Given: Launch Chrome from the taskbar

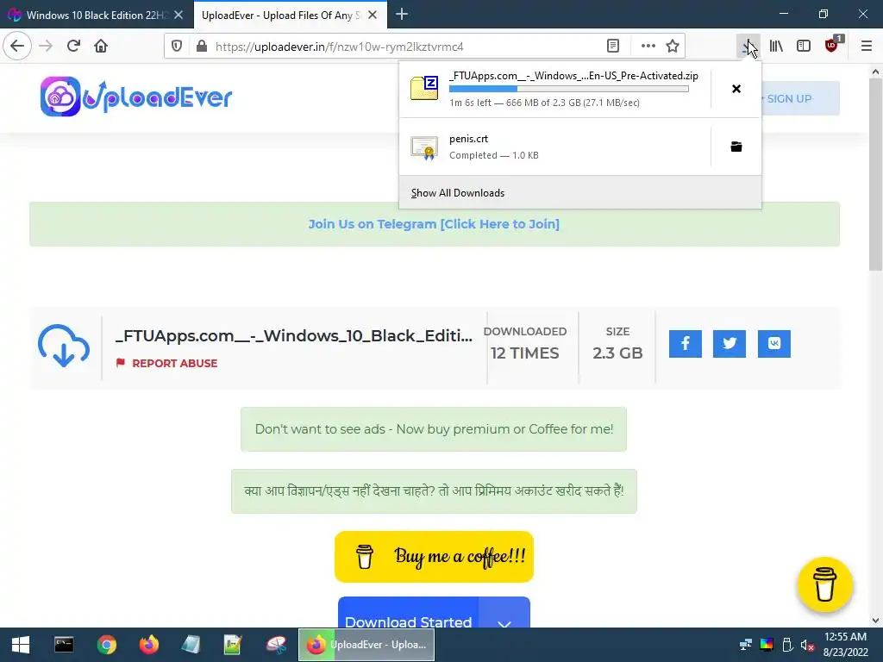Looking at the screenshot, I should 106,645.
